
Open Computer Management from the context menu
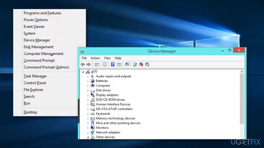pos(43,54)
